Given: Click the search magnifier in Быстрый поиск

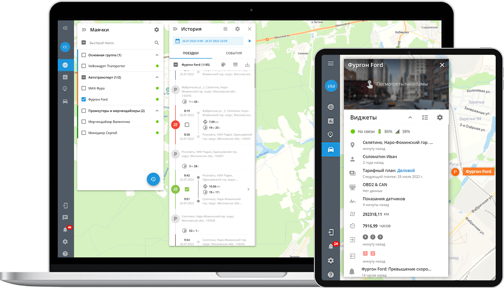Looking at the screenshot, I should [x=157, y=43].
